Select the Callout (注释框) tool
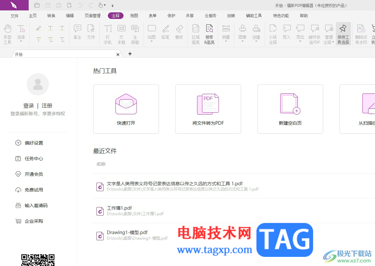375x266 pixels. 135,34
